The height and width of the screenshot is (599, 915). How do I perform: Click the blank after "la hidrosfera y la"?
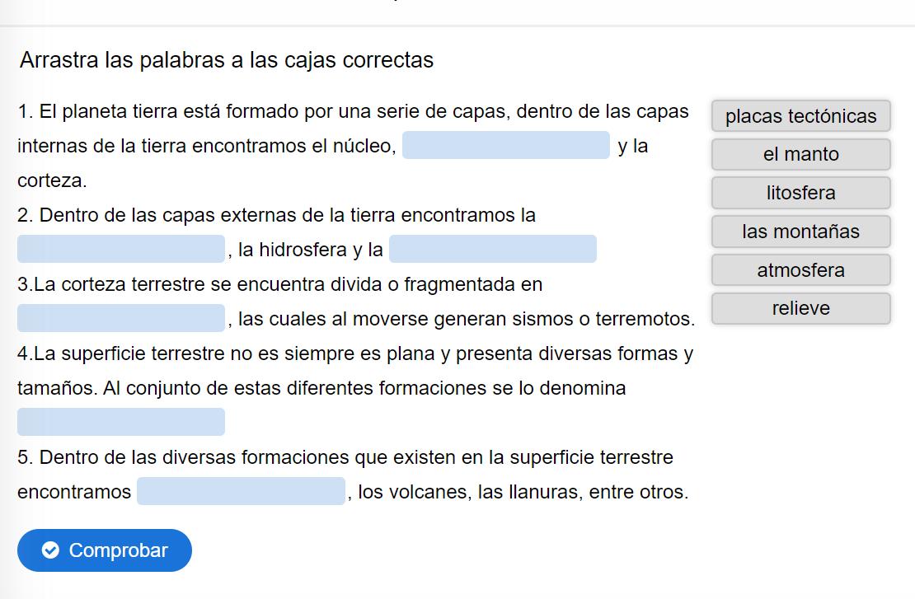coord(493,249)
